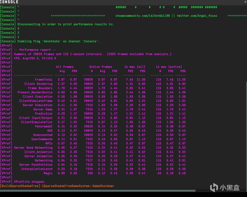
Task: Click the 'Present_RenderDevice' row label
Action: tap(35, 92)
